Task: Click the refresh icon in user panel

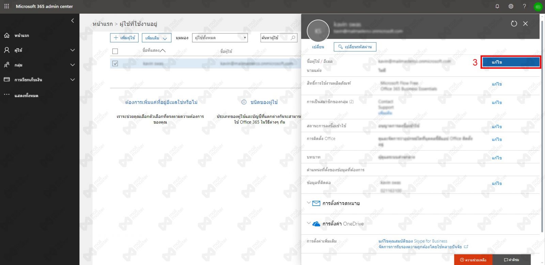Action: [514, 24]
